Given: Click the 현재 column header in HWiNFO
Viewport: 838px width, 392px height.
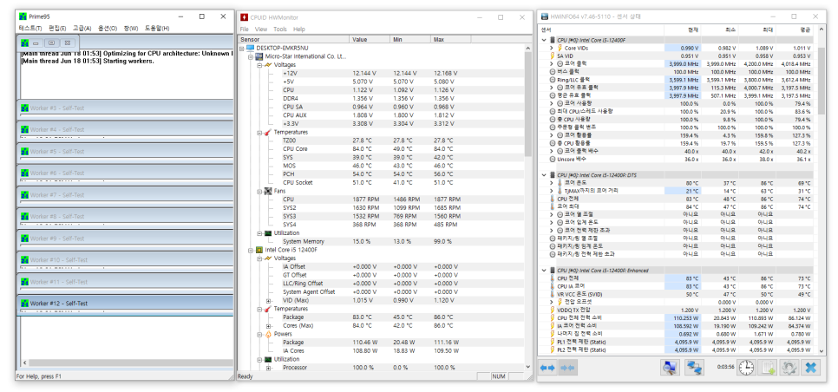Looking at the screenshot, I should [682, 30].
